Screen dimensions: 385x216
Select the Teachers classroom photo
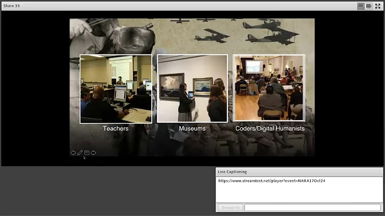pos(116,89)
